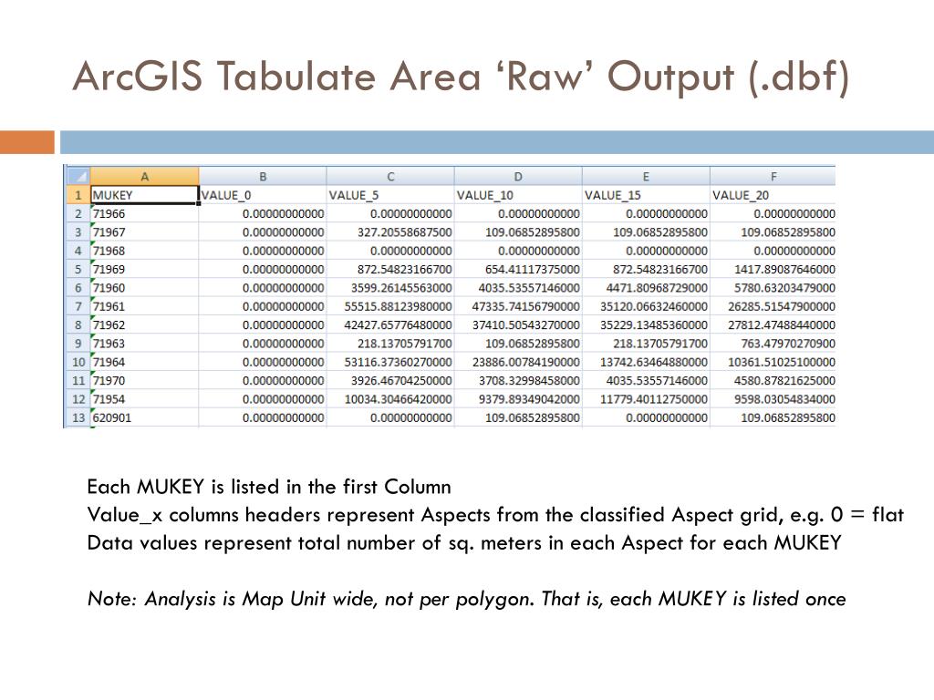The image size is (934, 700).
Task: Click value 3599.26145563000
Action: 390,288
